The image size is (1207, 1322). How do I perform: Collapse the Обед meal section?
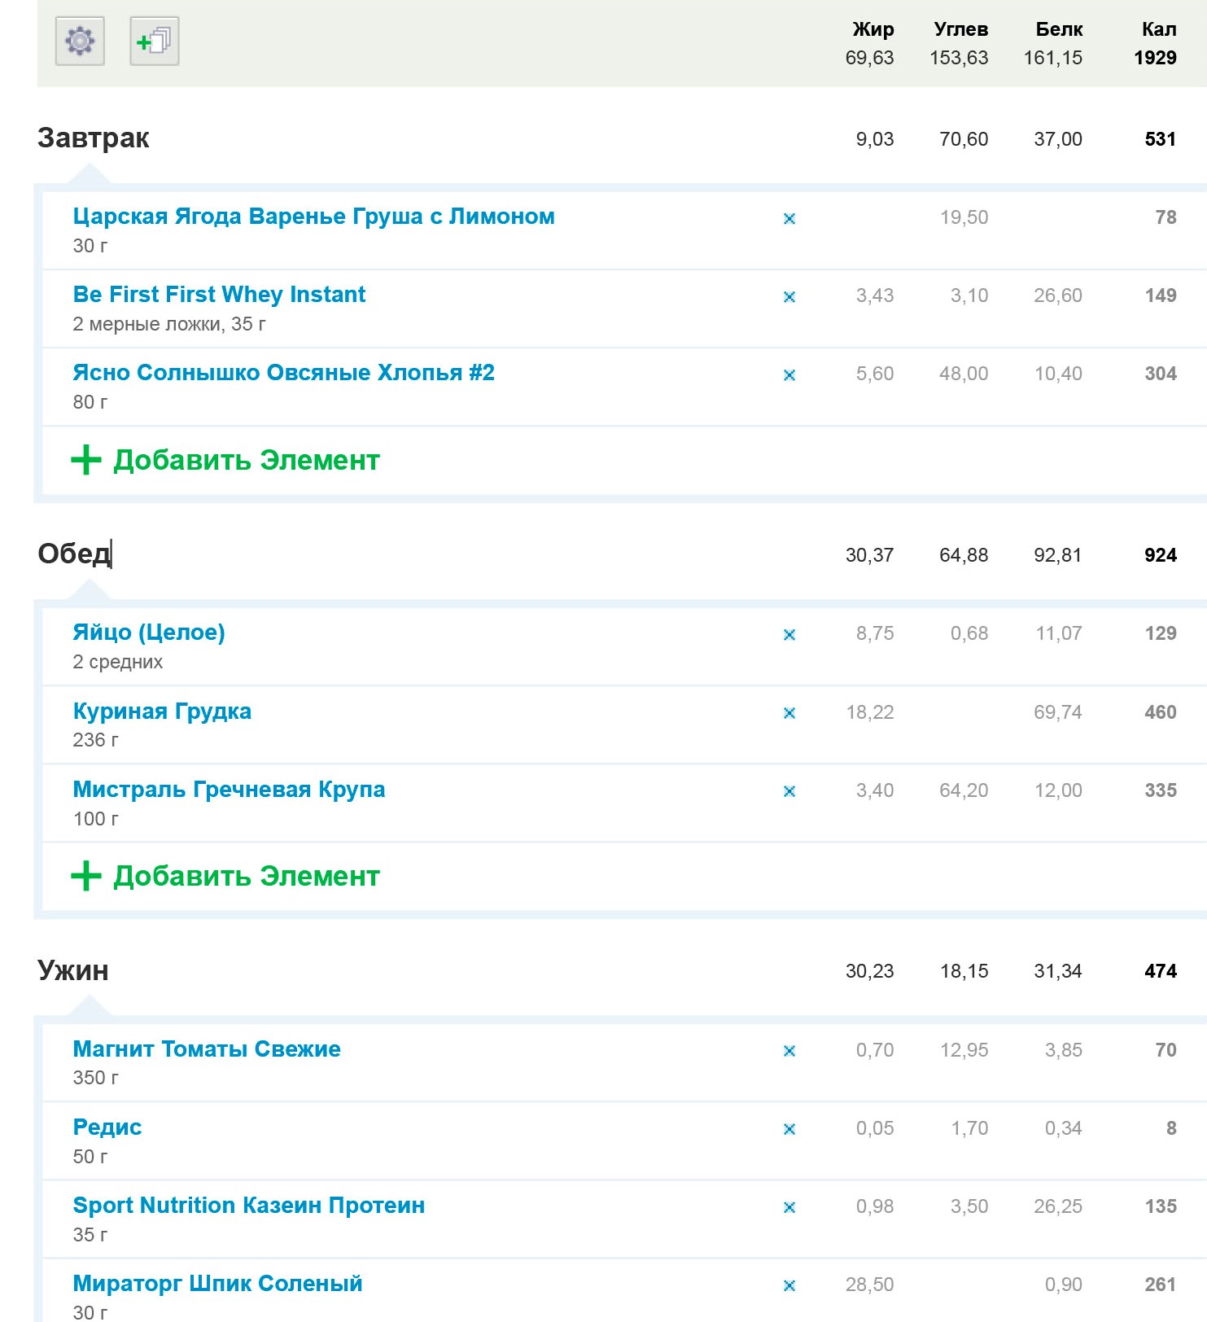(x=74, y=554)
